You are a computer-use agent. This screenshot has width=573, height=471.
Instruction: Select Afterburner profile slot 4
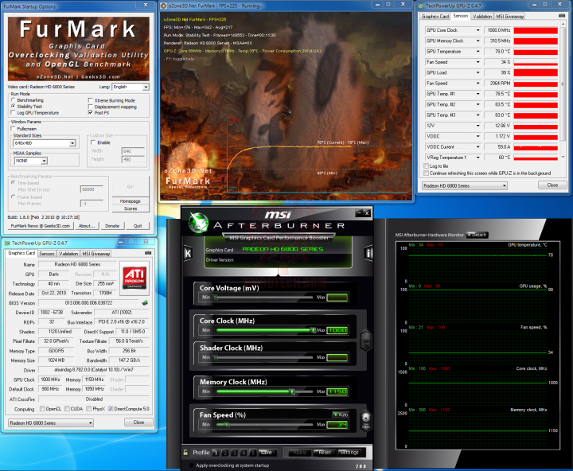pos(244,453)
